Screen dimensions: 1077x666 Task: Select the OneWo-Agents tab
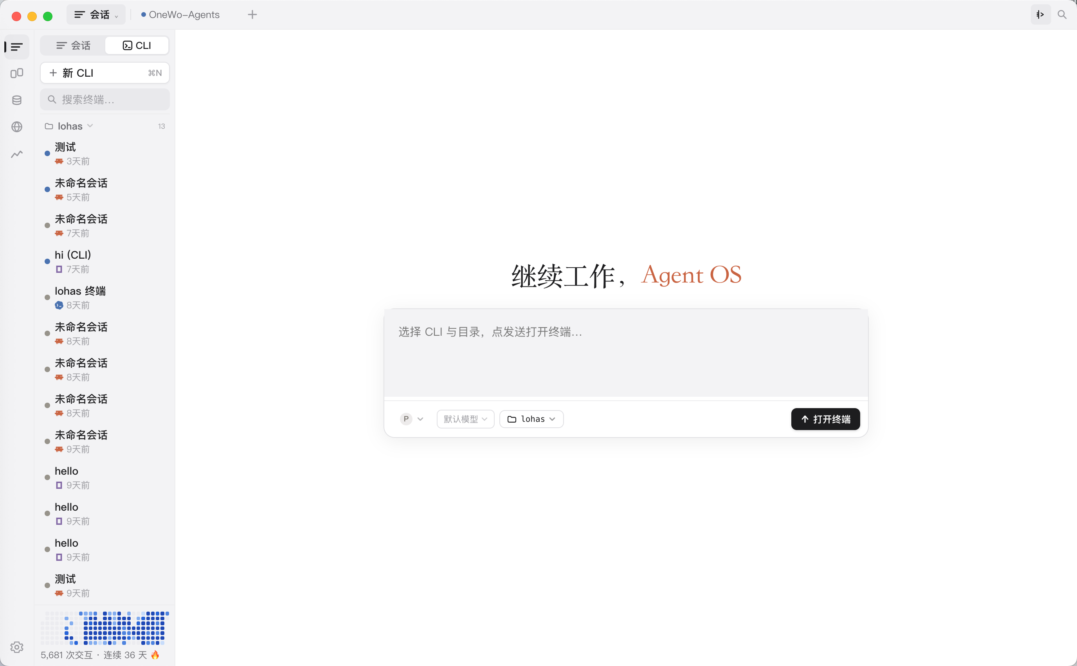180,14
